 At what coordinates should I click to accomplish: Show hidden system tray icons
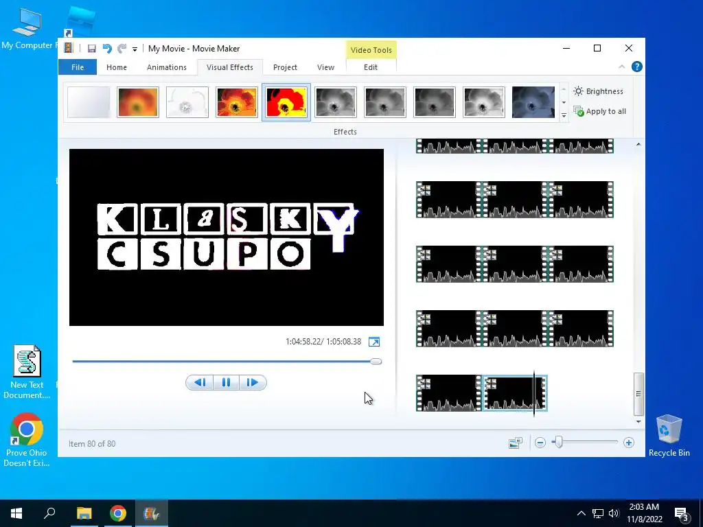click(x=581, y=513)
